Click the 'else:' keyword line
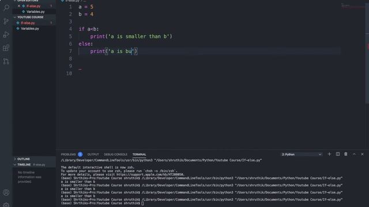This screenshot has height=207, width=369. coord(86,44)
